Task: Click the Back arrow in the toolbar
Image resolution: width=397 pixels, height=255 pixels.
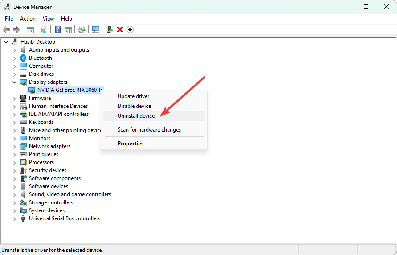Action: coord(6,29)
